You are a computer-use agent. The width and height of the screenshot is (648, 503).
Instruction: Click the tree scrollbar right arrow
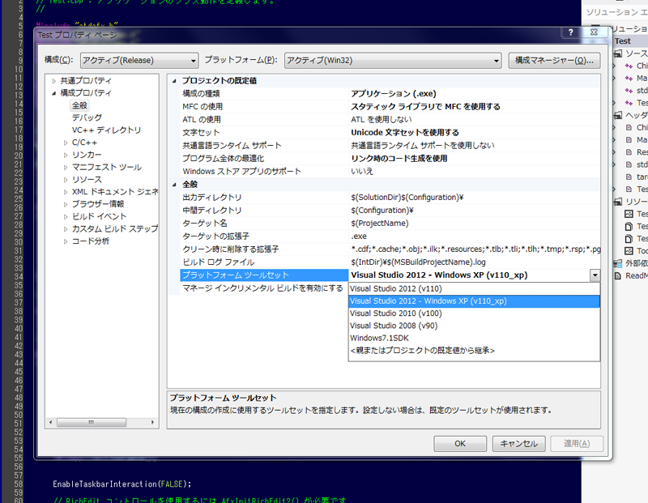(152, 422)
